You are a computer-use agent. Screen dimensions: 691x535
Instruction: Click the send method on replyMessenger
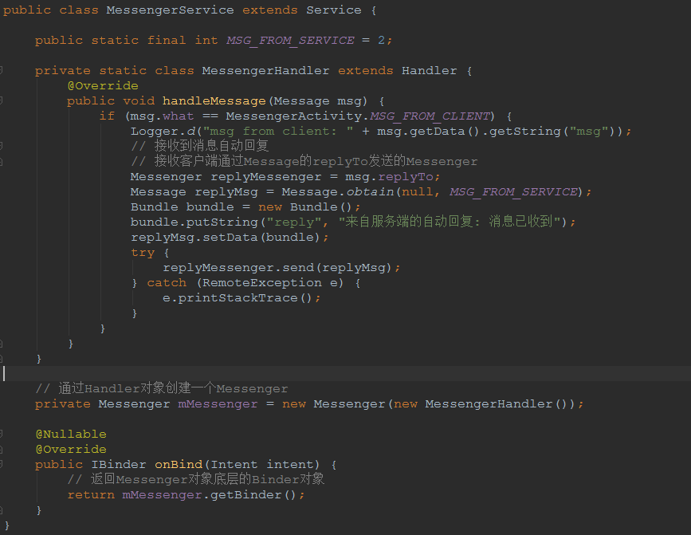[298, 268]
